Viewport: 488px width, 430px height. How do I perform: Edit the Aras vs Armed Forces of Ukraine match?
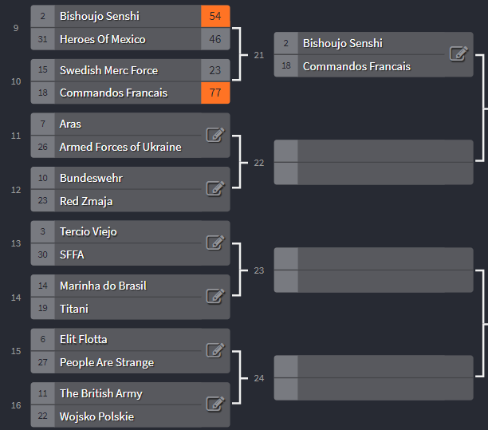[x=214, y=135]
